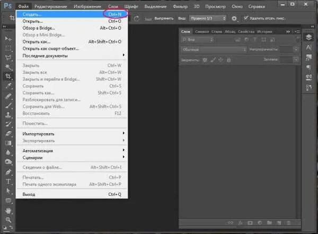The height and width of the screenshot is (234, 318).
Task: Click the swap foreground/background colors icon
Action: [11, 227]
